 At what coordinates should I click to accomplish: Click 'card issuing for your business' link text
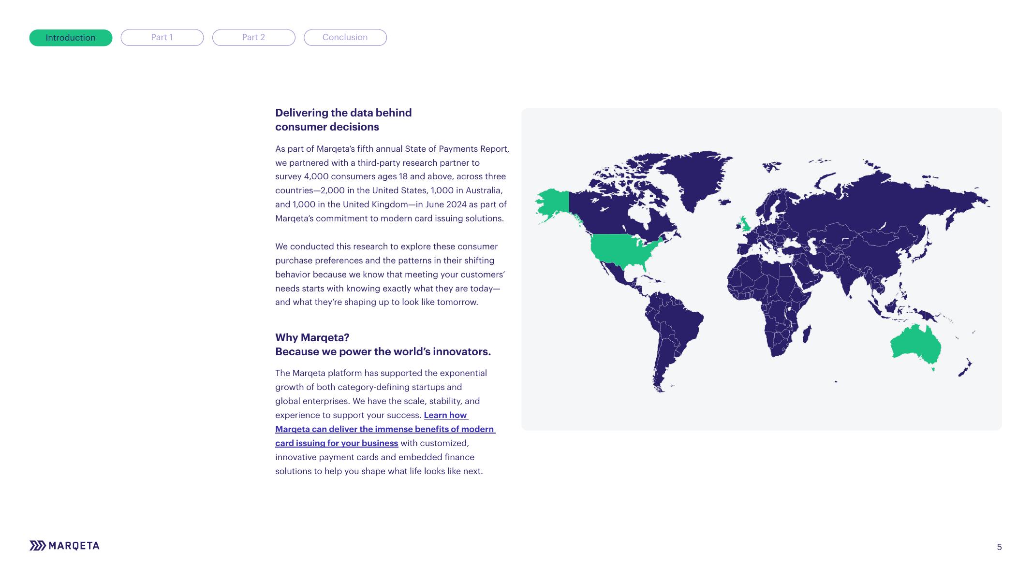pos(337,443)
